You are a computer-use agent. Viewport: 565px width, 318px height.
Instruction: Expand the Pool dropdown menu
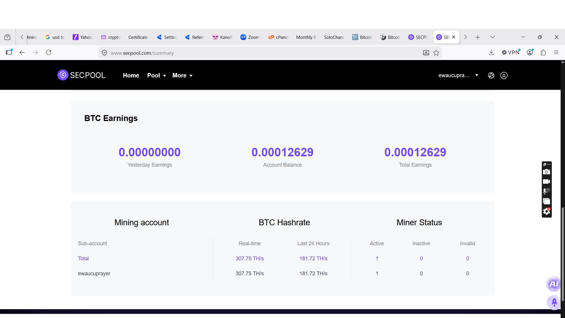[x=157, y=75]
